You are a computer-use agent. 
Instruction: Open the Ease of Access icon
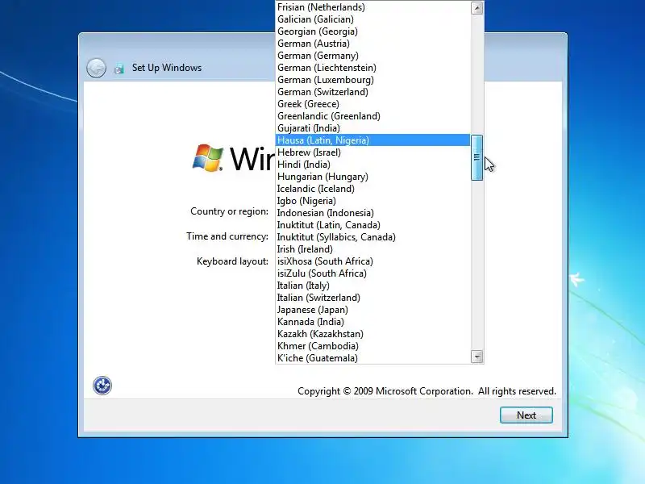pyautogui.click(x=102, y=386)
